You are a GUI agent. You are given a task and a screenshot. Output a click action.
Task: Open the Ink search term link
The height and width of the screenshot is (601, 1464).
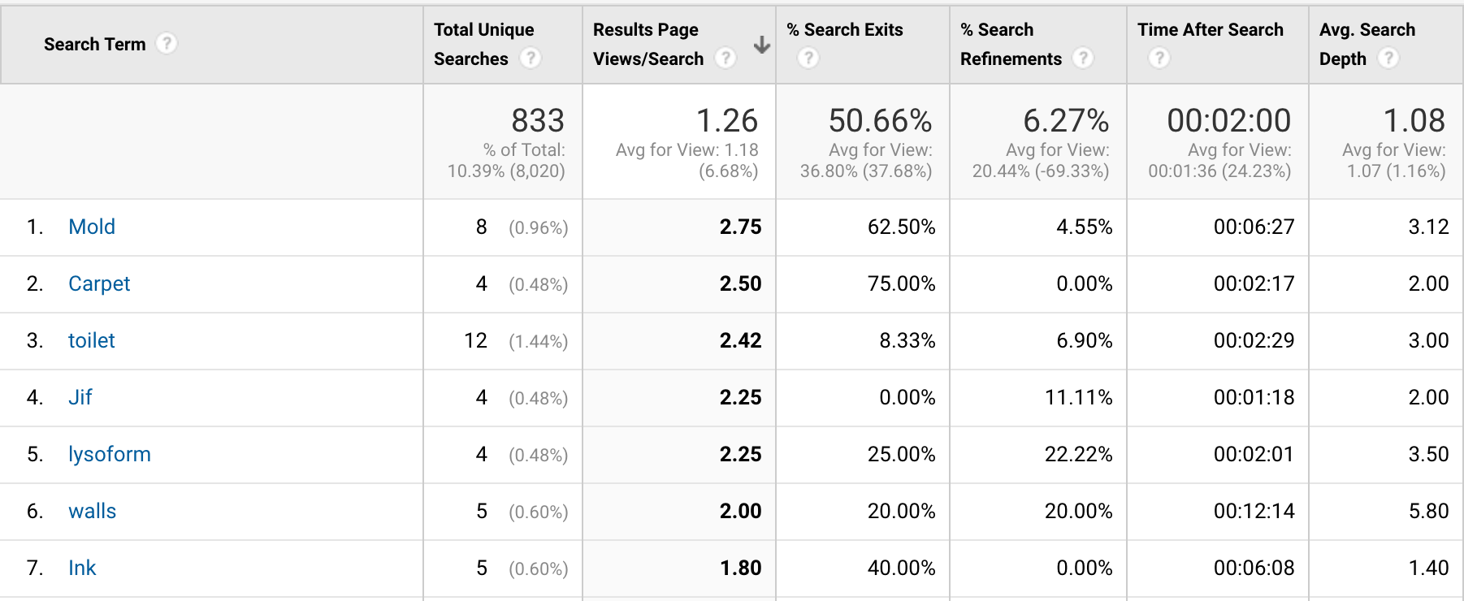pyautogui.click(x=82, y=568)
